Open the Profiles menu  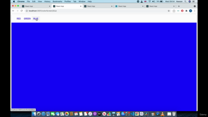coord(68,1)
